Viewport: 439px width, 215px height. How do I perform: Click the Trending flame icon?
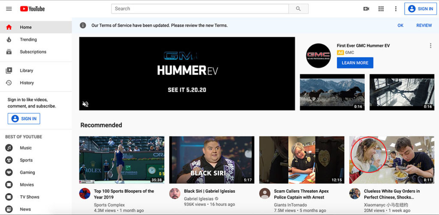[x=9, y=39]
